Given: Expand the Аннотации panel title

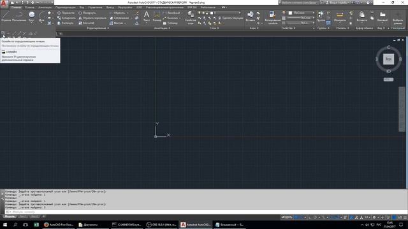Looking at the screenshot, I should (162, 28).
